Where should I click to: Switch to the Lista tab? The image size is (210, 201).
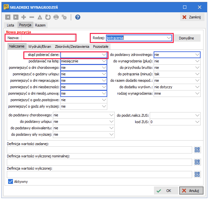(10, 25)
